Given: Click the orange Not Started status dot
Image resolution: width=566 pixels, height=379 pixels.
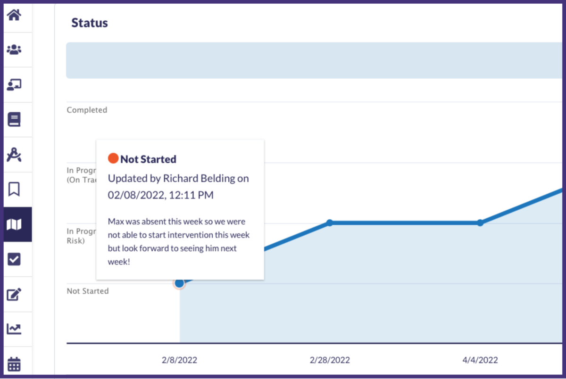Looking at the screenshot, I should click(113, 158).
